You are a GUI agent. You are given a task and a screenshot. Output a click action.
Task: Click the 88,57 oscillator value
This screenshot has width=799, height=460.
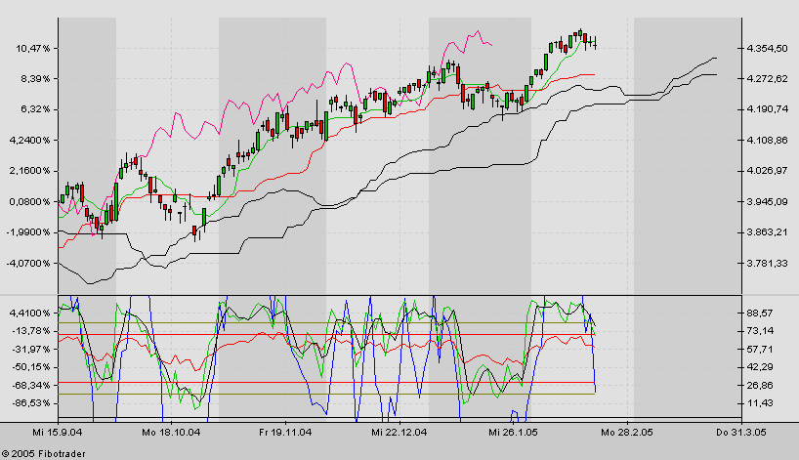point(760,313)
